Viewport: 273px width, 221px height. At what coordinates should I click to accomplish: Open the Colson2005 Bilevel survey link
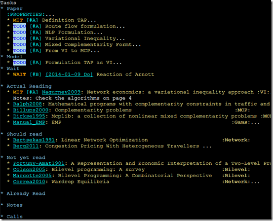[x=29, y=170]
